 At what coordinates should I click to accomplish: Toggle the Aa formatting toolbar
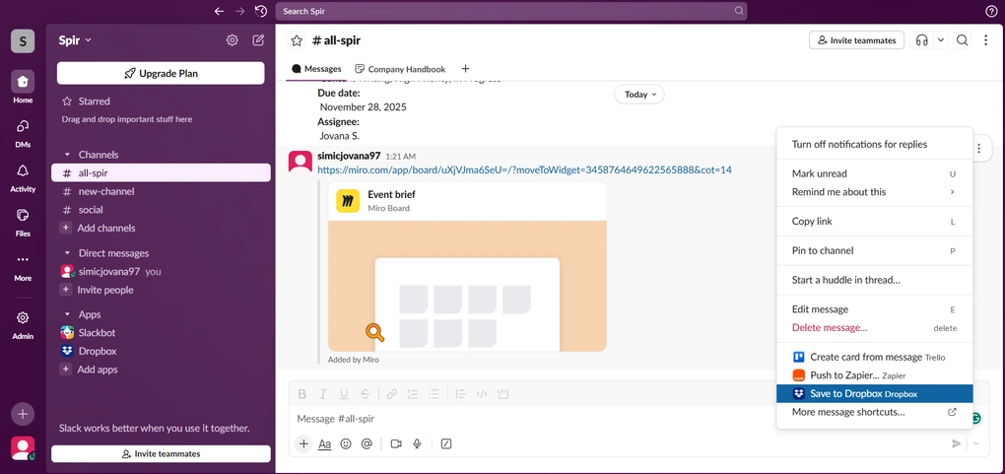[x=325, y=443]
